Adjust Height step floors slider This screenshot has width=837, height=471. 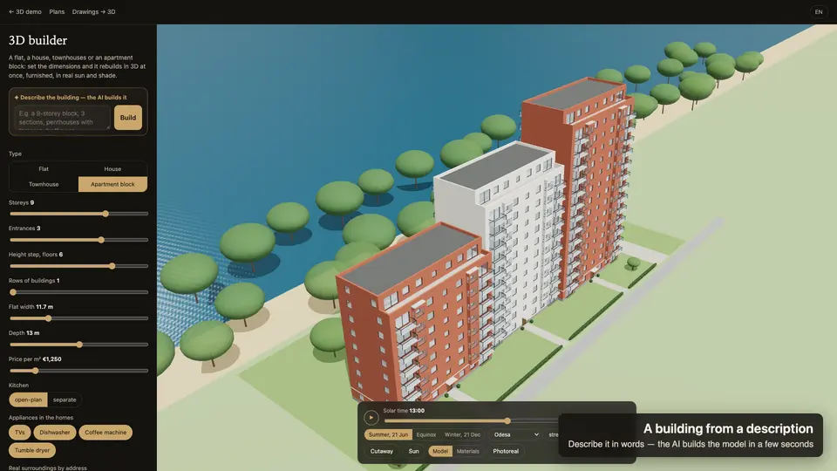pos(78,266)
